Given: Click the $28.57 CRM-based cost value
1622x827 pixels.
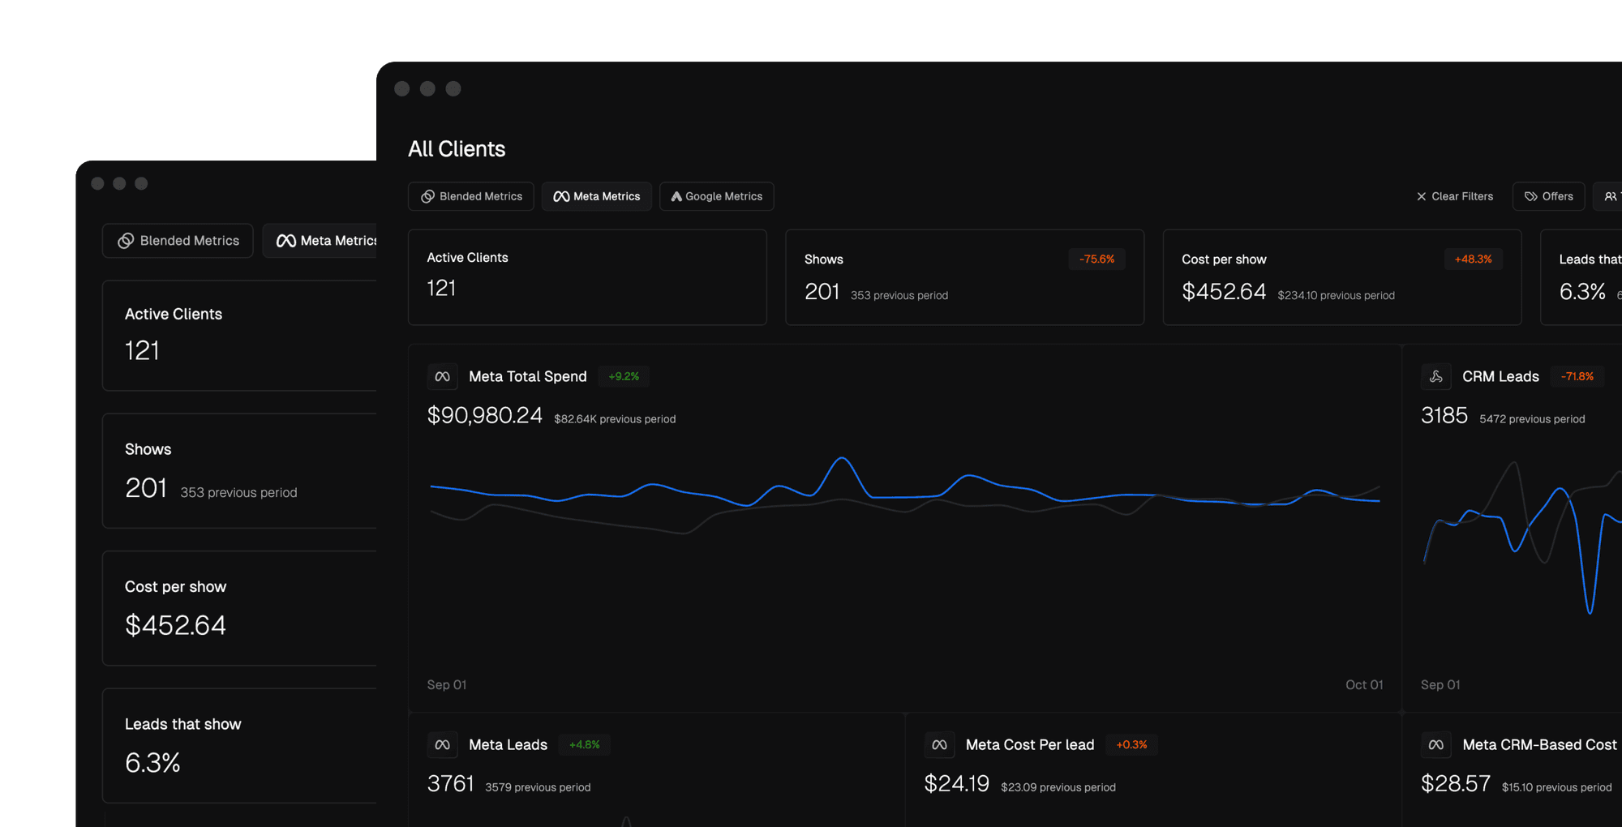Looking at the screenshot, I should pos(1455,784).
